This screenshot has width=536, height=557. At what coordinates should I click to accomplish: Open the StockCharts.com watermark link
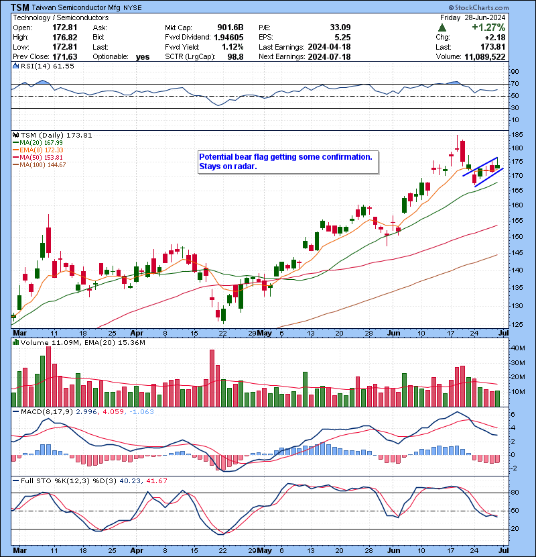pyautogui.click(x=478, y=7)
